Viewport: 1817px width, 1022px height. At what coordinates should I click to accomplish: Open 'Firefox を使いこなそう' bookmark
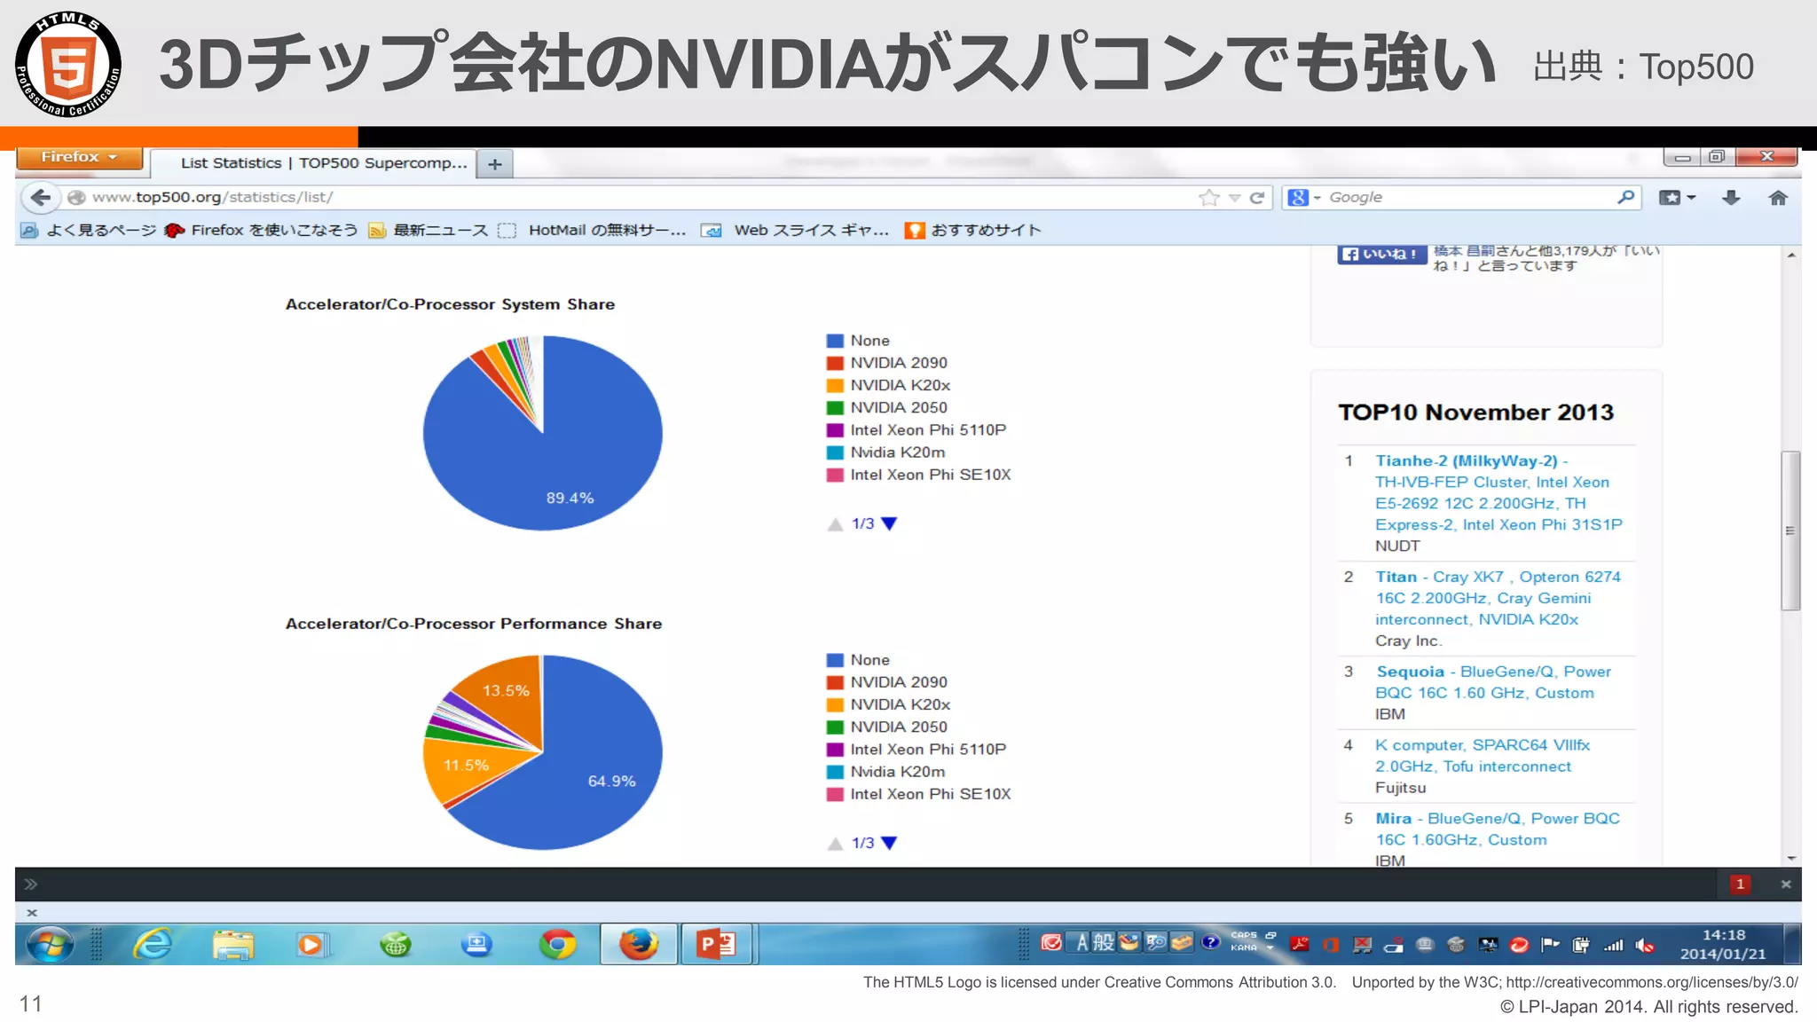pos(262,231)
